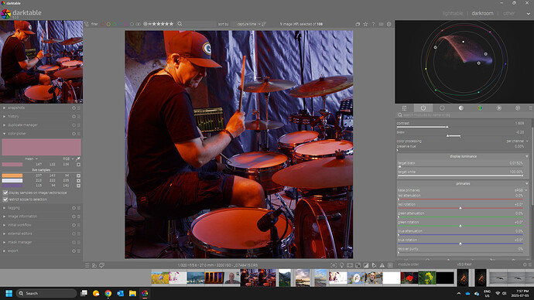Toggle soft proofing lightbulb icon below image
Screen dimensions: 534x300
(341, 265)
